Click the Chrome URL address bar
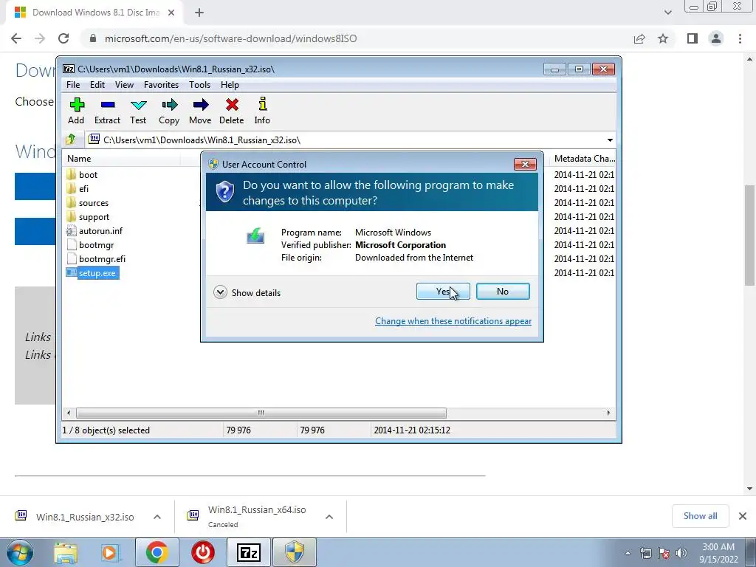 (357, 38)
